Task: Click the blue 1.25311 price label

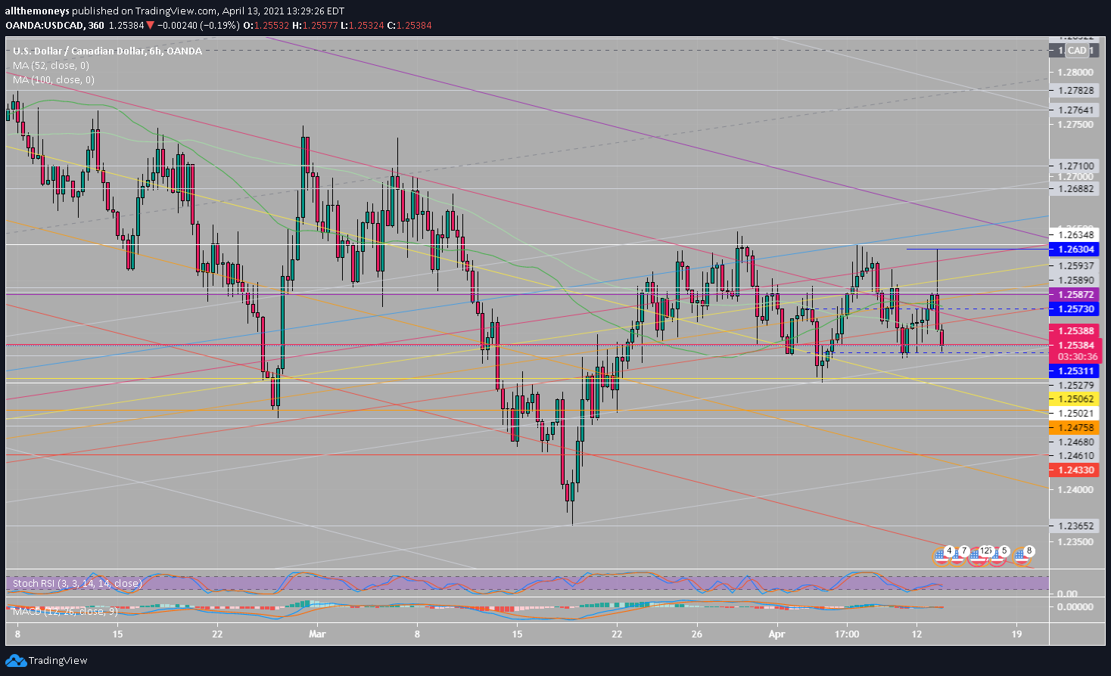Action: coord(1075,371)
